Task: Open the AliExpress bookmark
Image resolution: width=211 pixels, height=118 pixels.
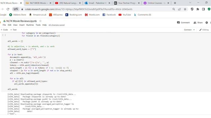Action: 56,15
